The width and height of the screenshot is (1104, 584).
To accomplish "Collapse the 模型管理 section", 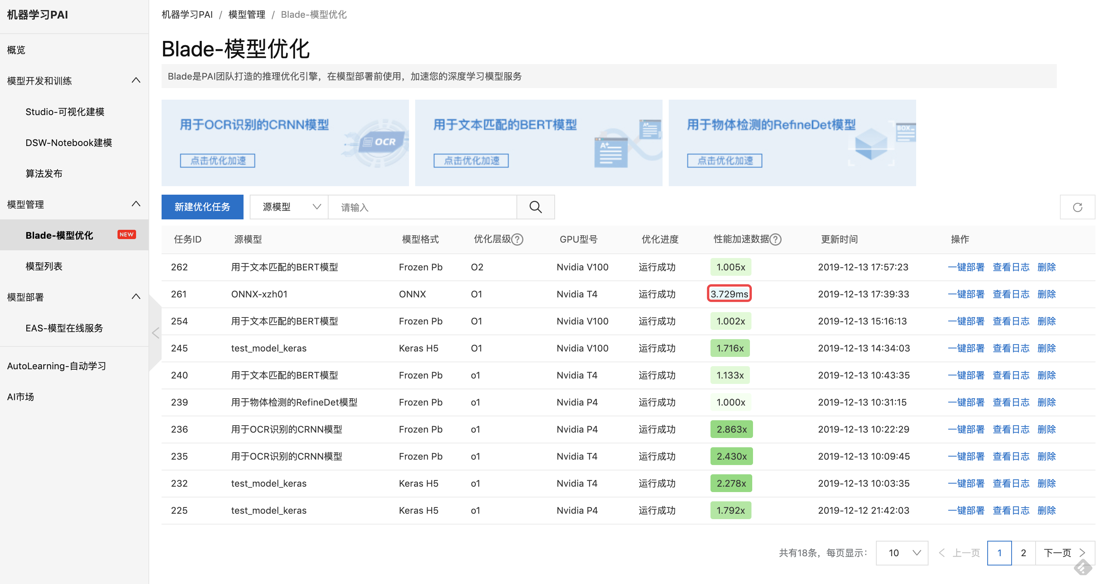I will [x=136, y=204].
